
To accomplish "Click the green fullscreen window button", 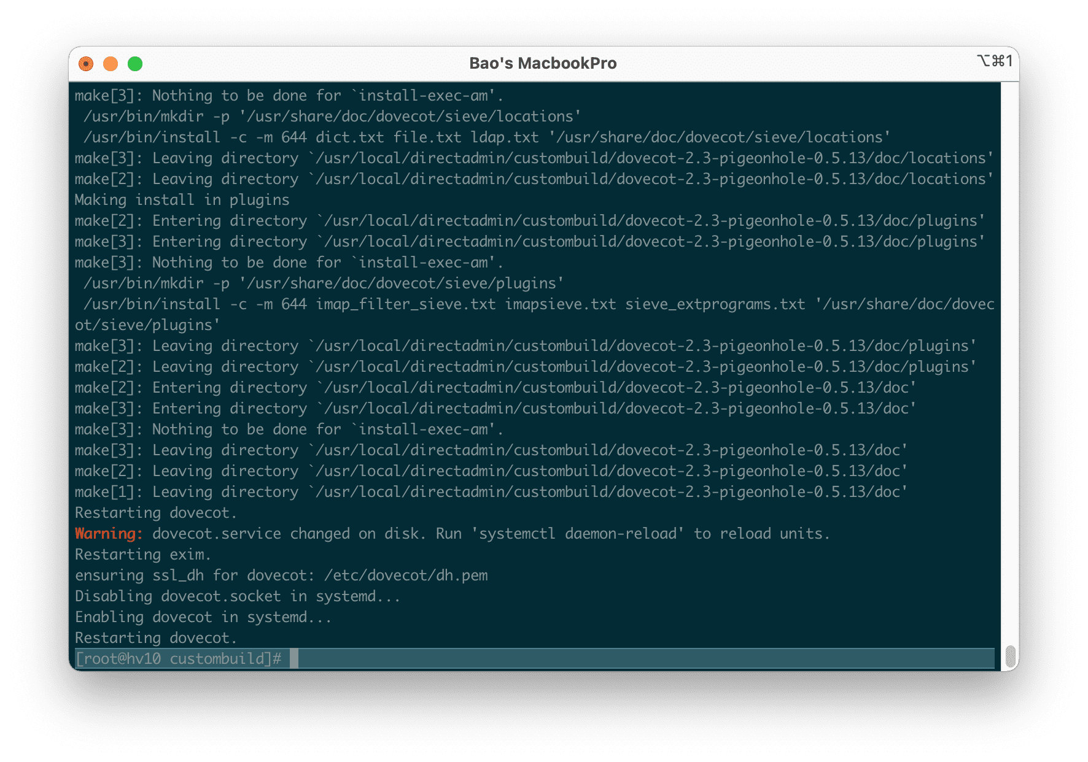I will (134, 63).
